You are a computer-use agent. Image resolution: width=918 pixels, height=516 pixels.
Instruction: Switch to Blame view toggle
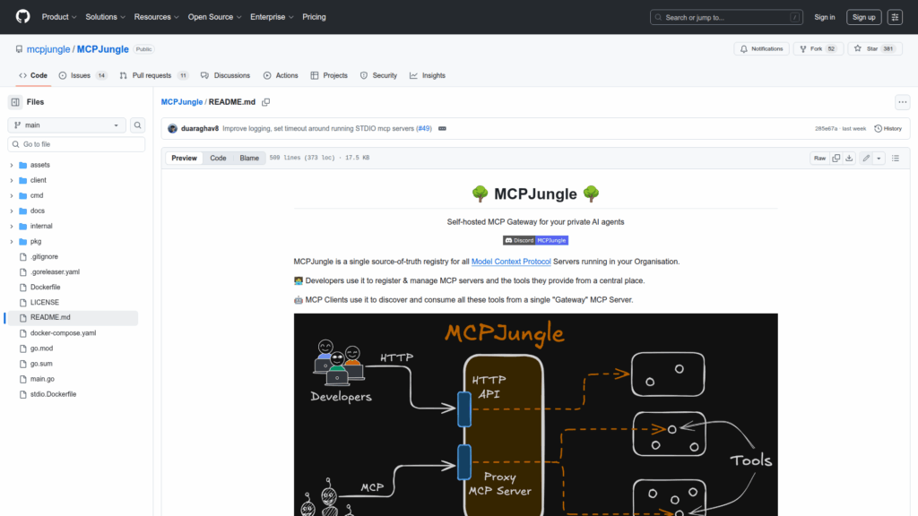point(248,158)
